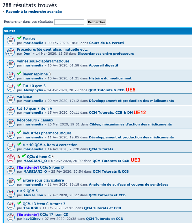
Task: Click the green checkmark by industries pharmaceutiques
Action: click(19, 133)
